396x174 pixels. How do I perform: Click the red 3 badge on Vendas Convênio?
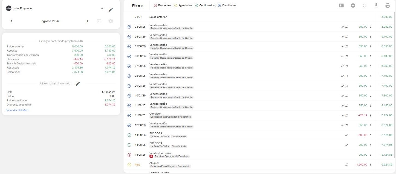pos(151,156)
